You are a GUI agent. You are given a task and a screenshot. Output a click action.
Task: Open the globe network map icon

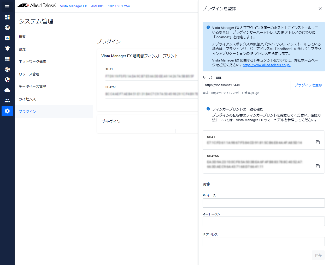(x=7, y=28)
